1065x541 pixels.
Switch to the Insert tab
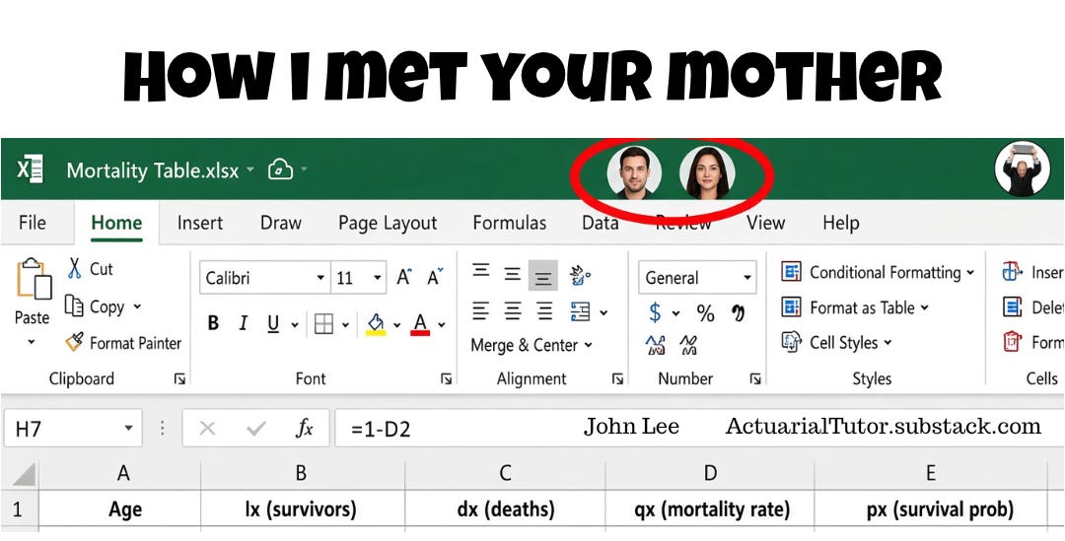[x=199, y=223]
